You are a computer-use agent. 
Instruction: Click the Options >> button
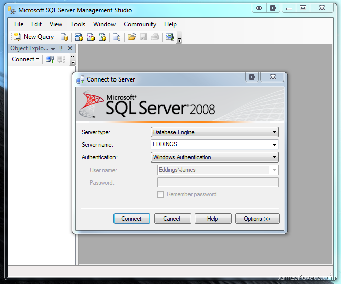[257, 219]
